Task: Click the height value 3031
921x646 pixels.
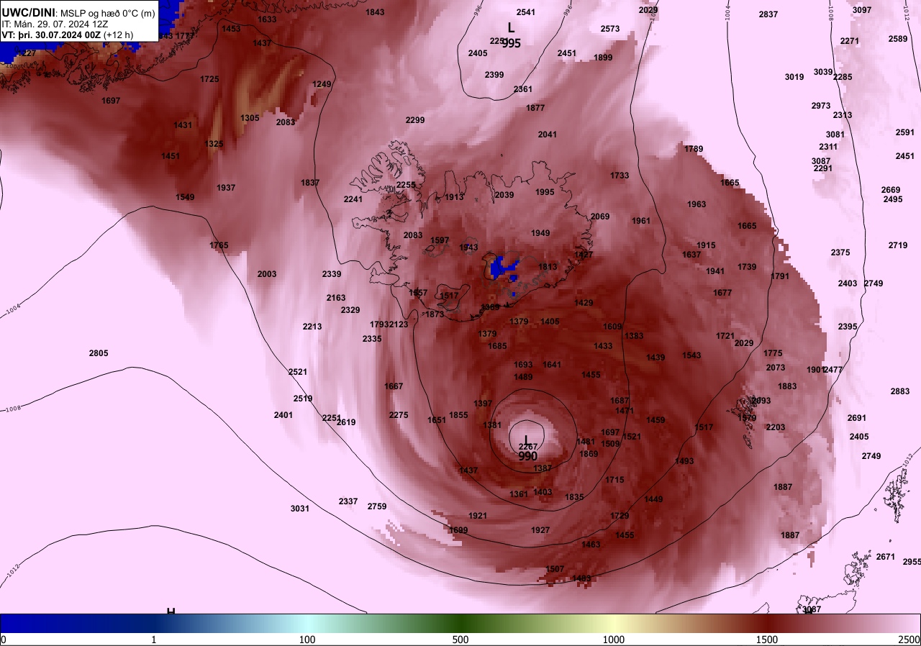Action: coord(300,509)
